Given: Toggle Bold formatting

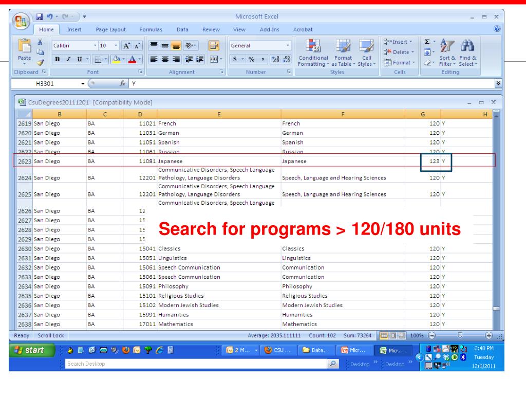Looking at the screenshot, I should click(x=58, y=60).
